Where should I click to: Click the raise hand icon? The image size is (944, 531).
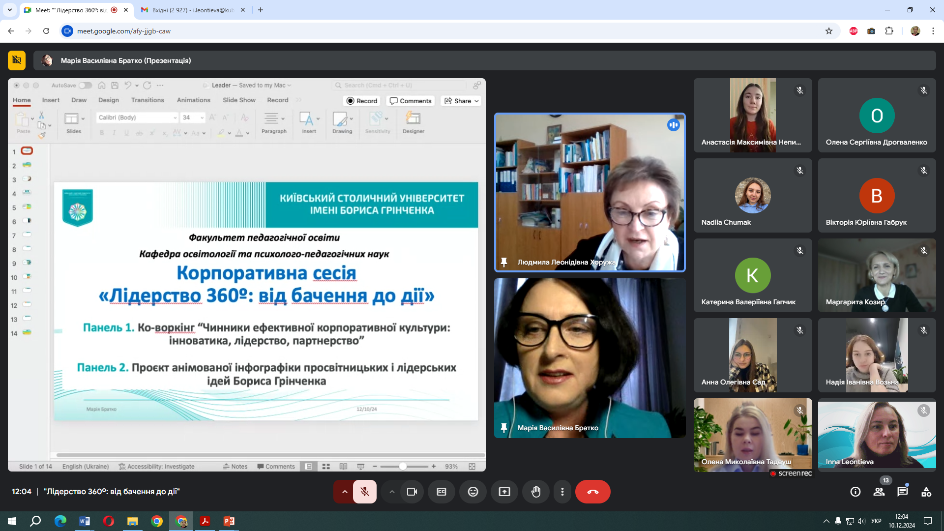pos(536,492)
